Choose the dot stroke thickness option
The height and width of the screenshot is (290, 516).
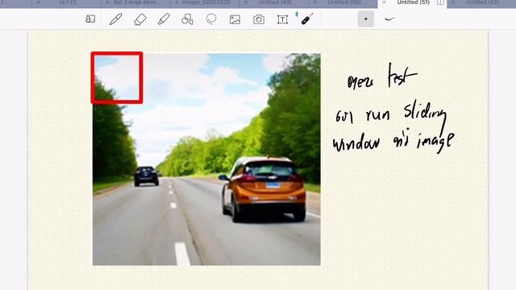(365, 19)
